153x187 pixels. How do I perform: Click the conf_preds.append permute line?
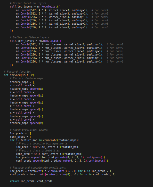pyautogui.click(x=62, y=161)
